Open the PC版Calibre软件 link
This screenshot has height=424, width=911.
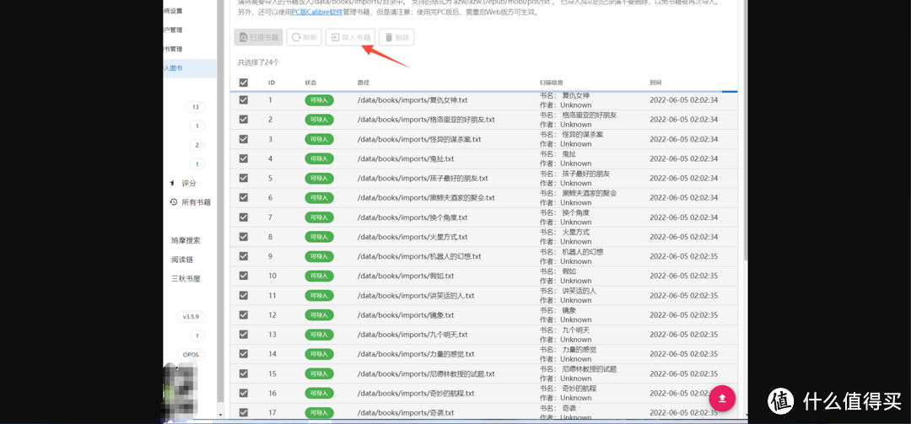(318, 12)
